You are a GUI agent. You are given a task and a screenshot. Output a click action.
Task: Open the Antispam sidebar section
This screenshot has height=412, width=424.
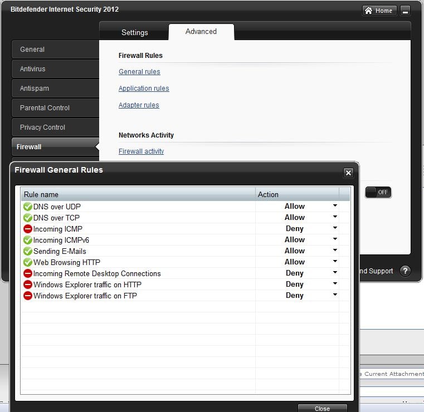(55, 89)
